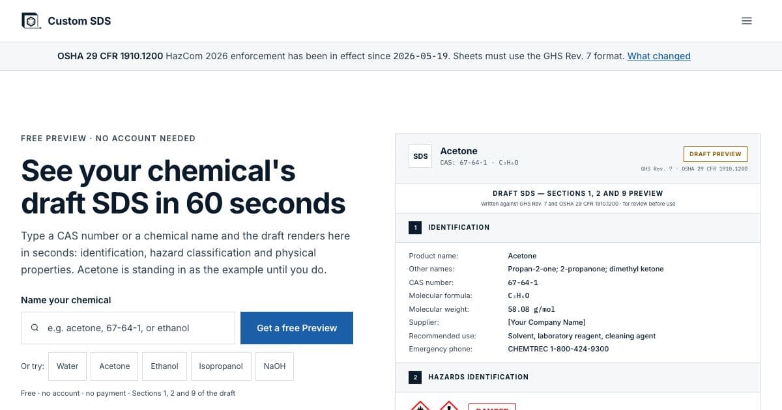Click the GHS Rev. 7 · OSHA header note
Viewport: 782px width, 410px height.
(x=694, y=169)
